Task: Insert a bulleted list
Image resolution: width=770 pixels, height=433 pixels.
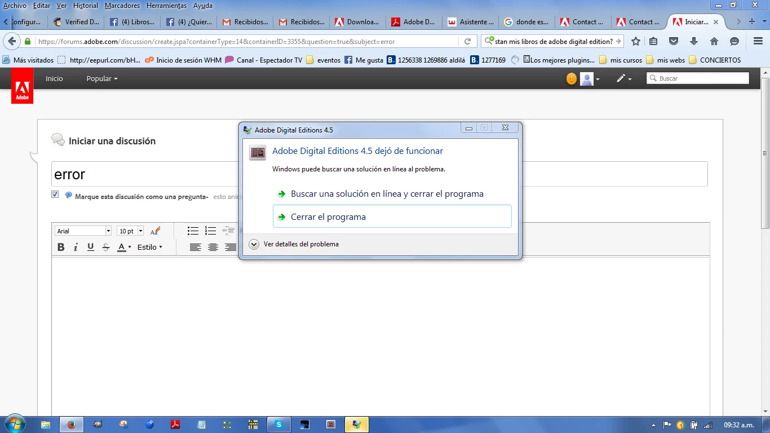Action: tap(193, 231)
